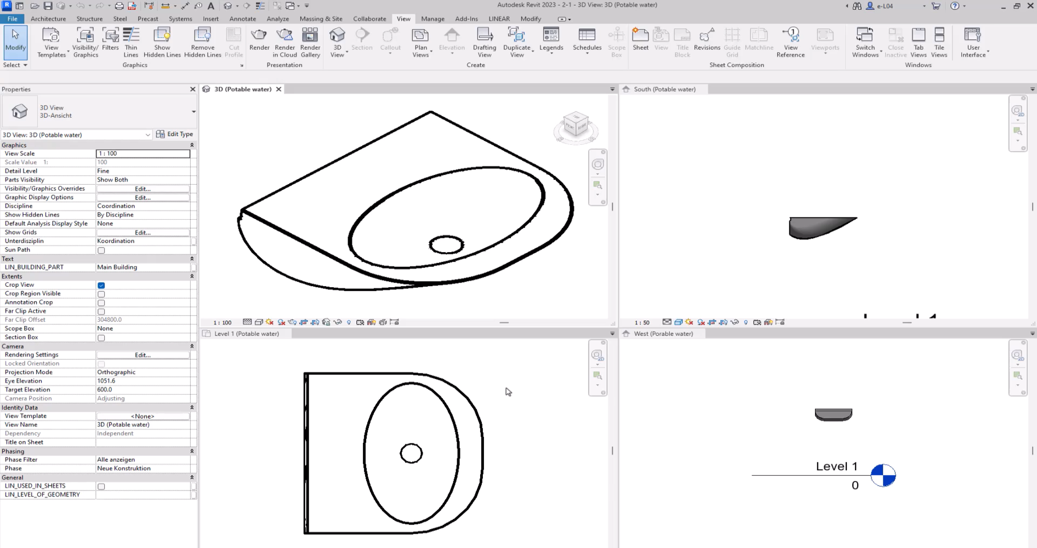This screenshot has height=548, width=1037.
Task: Toggle the Sun Path icon in the view bar
Action: tap(269, 322)
